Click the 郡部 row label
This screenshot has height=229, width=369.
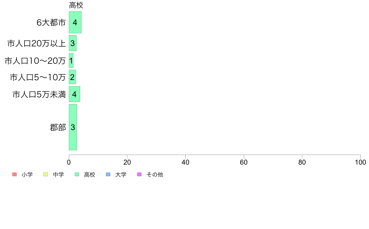pos(58,127)
